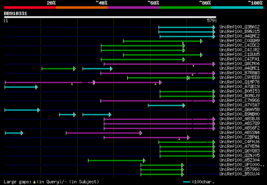267x185 pixels.
Task: Click the red 20% identity legend segment
Action: 30,8
